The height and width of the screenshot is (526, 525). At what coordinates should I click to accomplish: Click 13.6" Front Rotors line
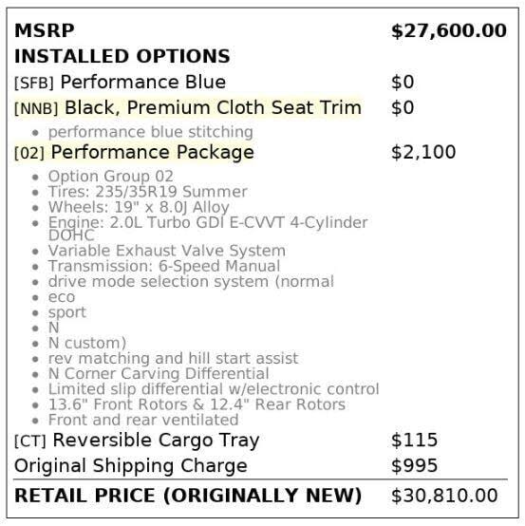coord(197,404)
